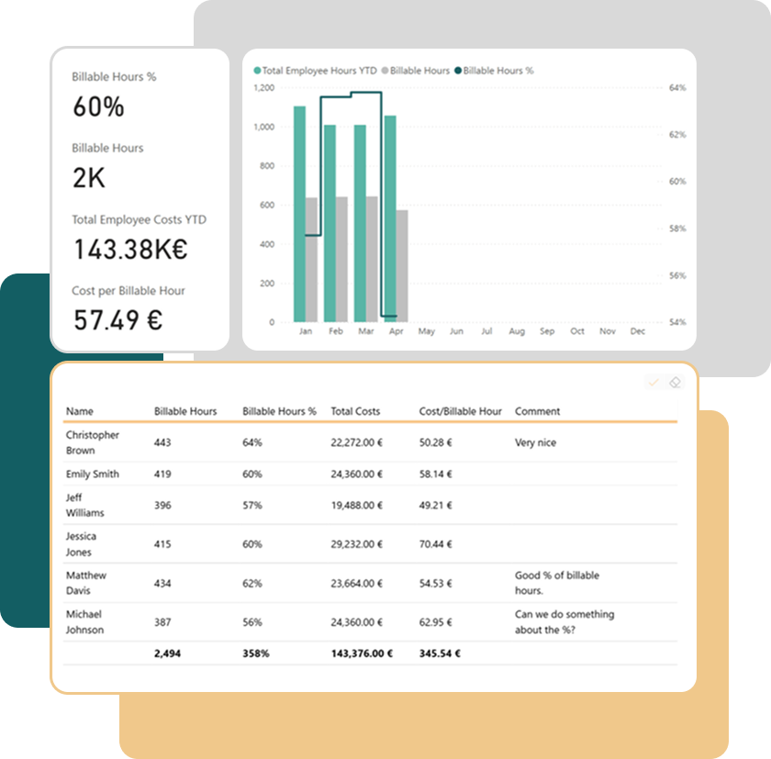Click Total Employee Hours YTD legend dot

[258, 71]
